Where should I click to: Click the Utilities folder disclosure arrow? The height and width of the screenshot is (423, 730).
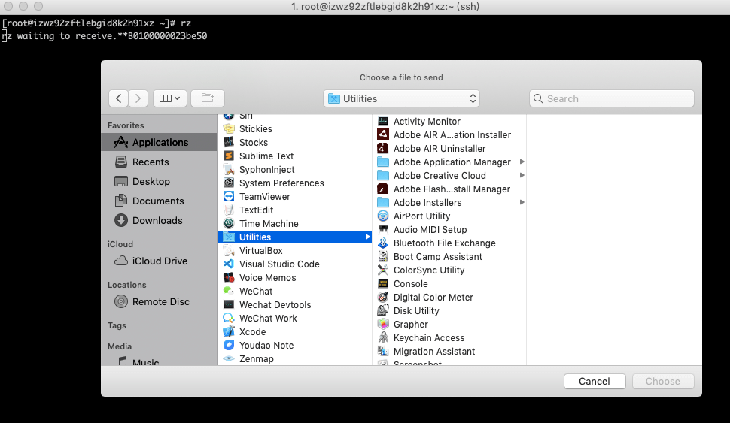367,237
